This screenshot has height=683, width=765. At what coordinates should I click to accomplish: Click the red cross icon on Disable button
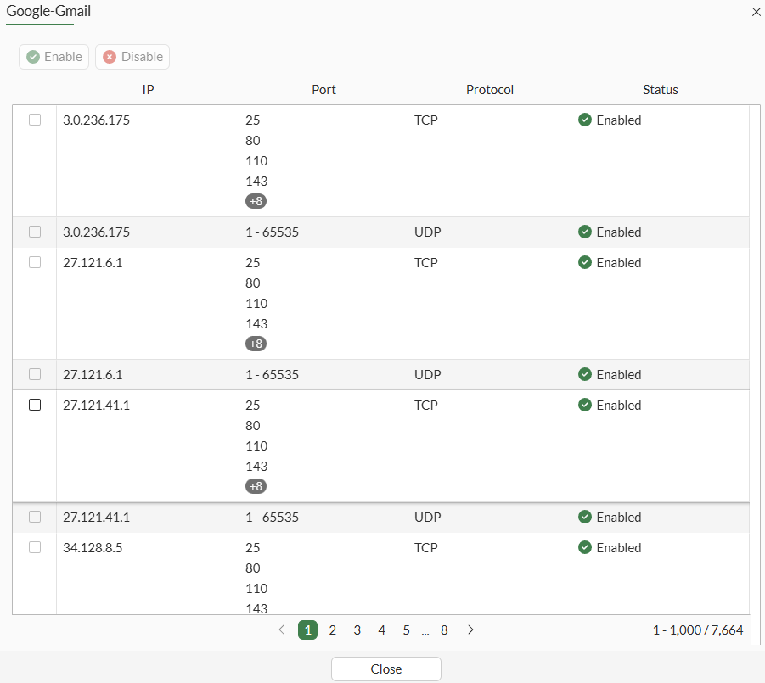click(110, 57)
